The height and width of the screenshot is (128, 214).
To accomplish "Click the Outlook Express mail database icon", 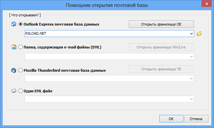I will (14, 24).
